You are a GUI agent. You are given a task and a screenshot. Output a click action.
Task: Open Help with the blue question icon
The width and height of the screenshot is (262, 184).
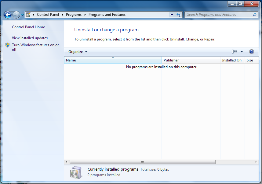(x=252, y=52)
